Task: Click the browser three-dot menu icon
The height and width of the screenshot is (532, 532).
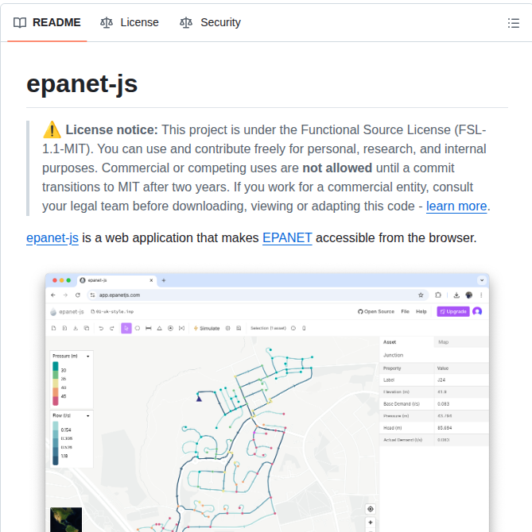Action: [481, 295]
